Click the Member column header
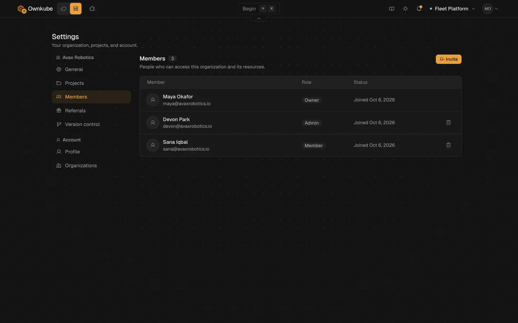 click(156, 82)
